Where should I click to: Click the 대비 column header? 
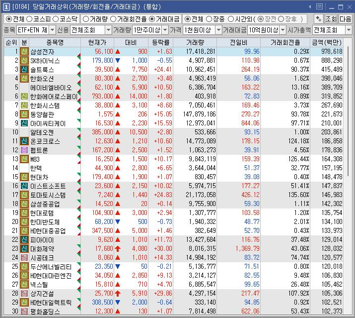pyautogui.click(x=131, y=42)
